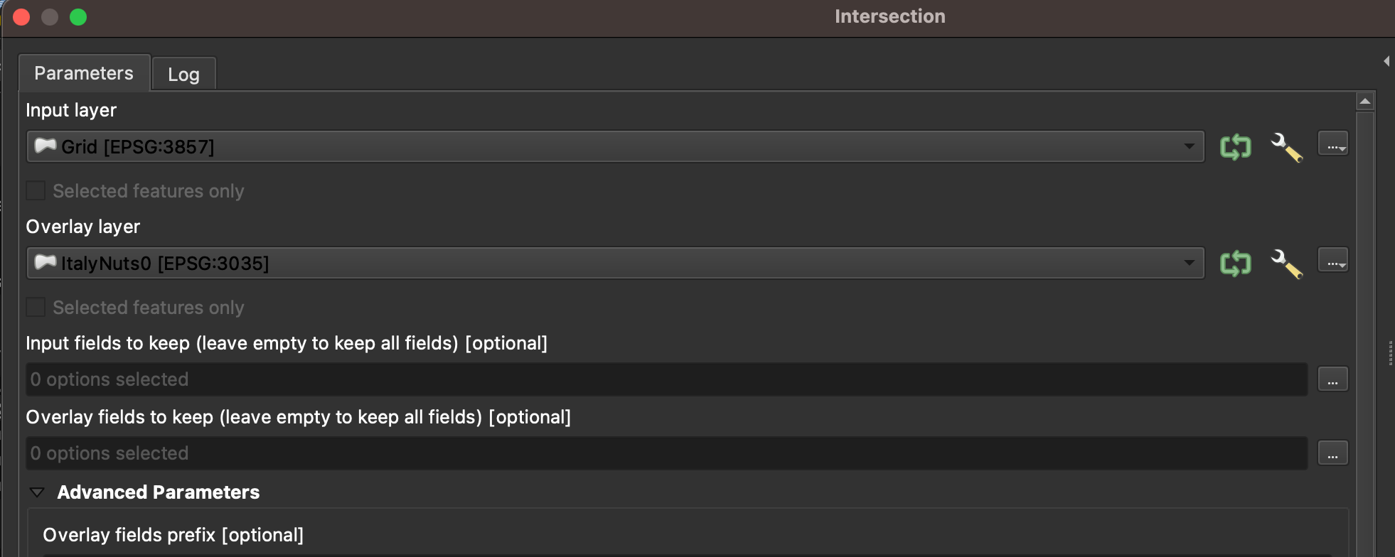Click the Input fields to keep text box
1395x557 pixels.
coord(666,379)
